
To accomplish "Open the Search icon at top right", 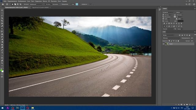I will [187, 4].
